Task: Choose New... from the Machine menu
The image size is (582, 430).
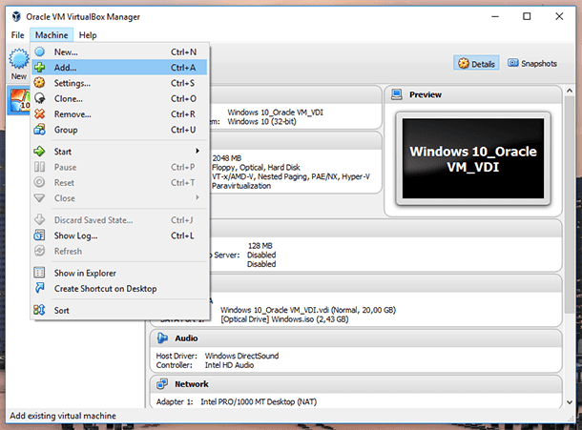Action: pyautogui.click(x=119, y=51)
